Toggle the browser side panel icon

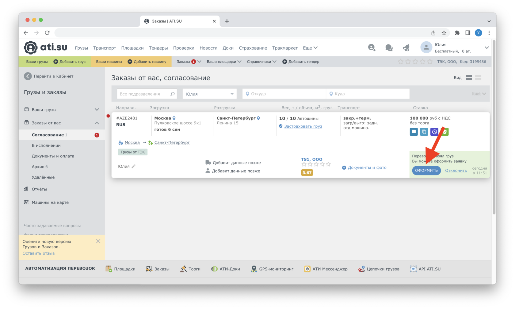(x=468, y=33)
